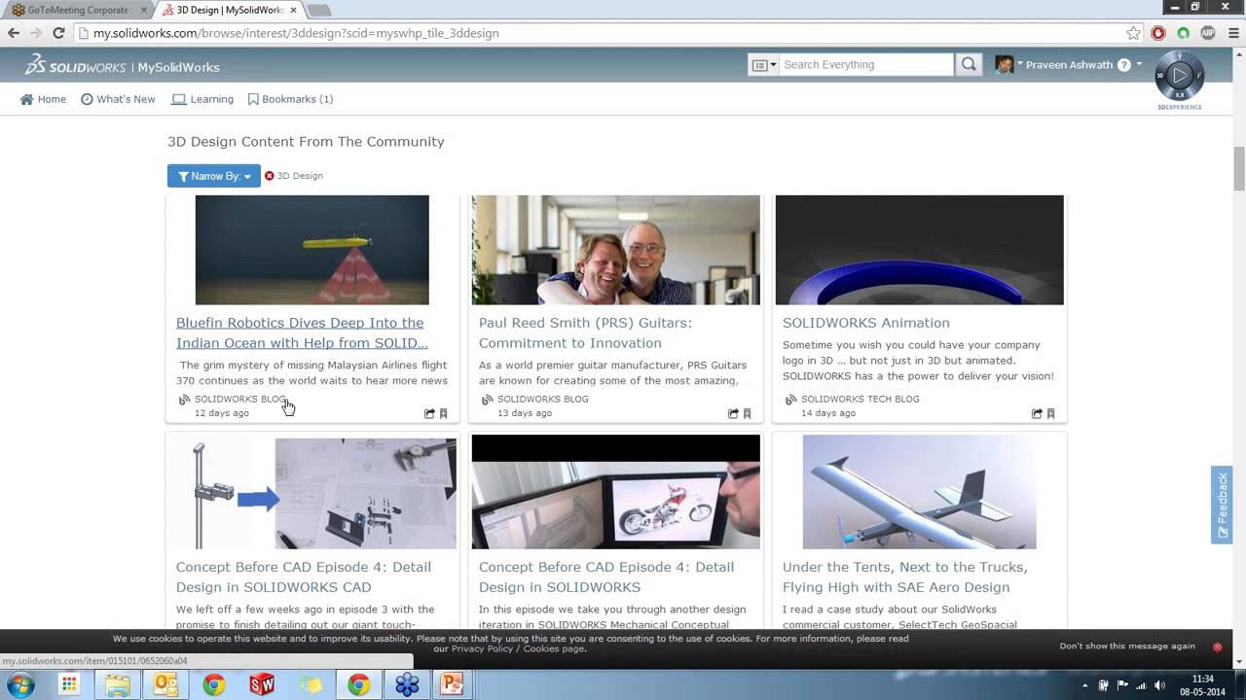
Task: Share the Paul Reed Smith article
Action: (733, 413)
